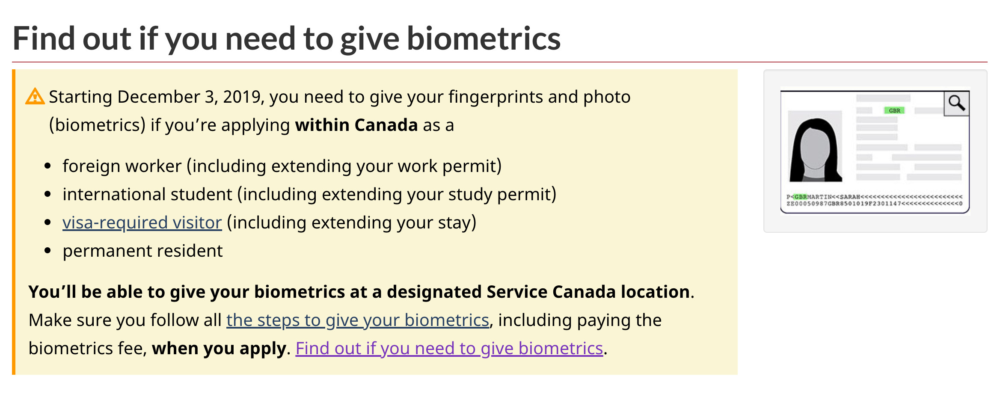Click the magnifying glass on passport image
Image resolution: width=1003 pixels, height=403 pixels.
click(x=956, y=103)
